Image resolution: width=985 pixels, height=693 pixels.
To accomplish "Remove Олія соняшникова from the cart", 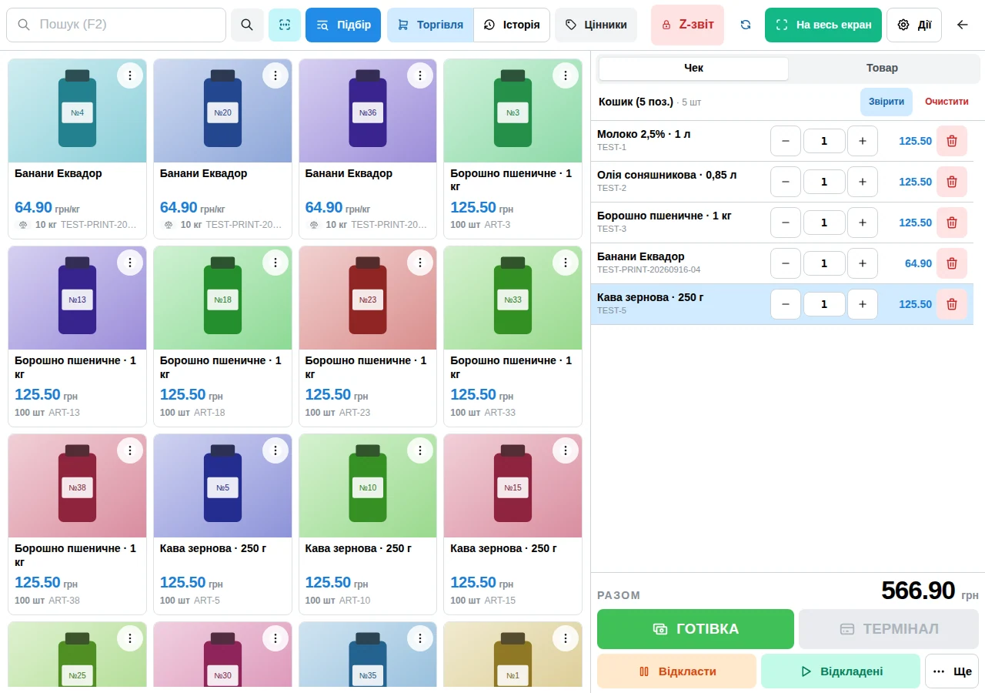I will coord(952,182).
